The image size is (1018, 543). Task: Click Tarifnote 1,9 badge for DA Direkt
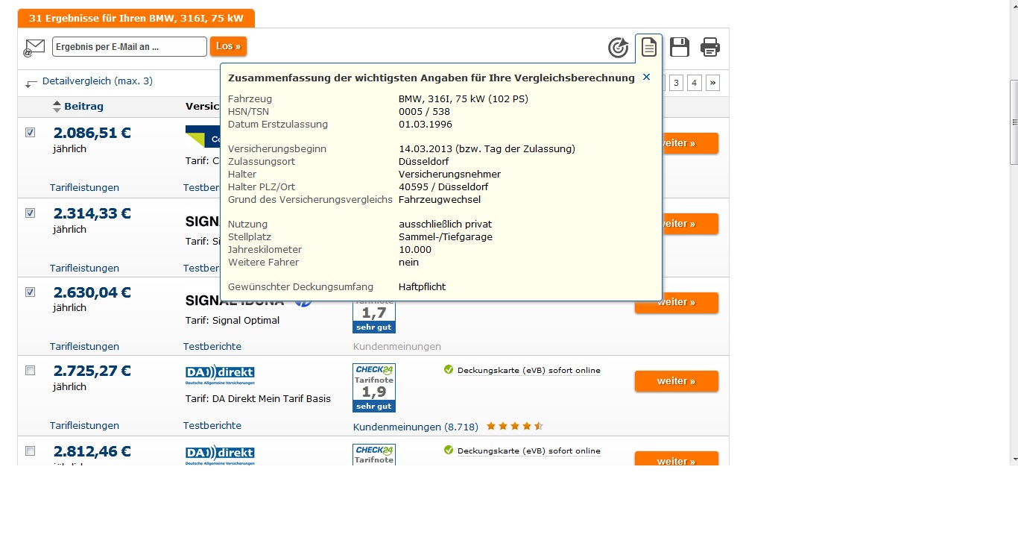374,388
